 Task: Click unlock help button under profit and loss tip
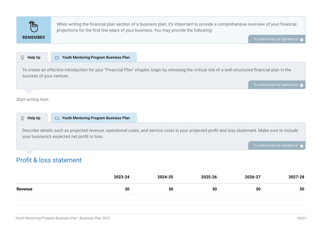(x=277, y=145)
